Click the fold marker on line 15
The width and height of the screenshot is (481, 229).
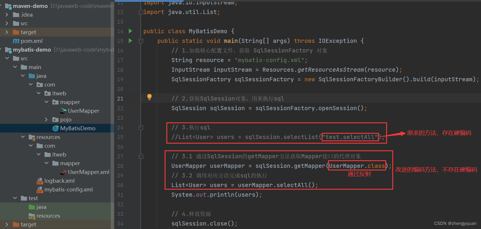[141, 41]
